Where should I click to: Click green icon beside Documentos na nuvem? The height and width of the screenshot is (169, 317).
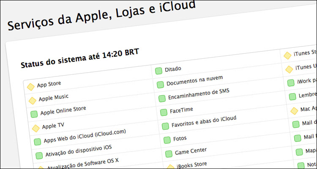(160, 85)
